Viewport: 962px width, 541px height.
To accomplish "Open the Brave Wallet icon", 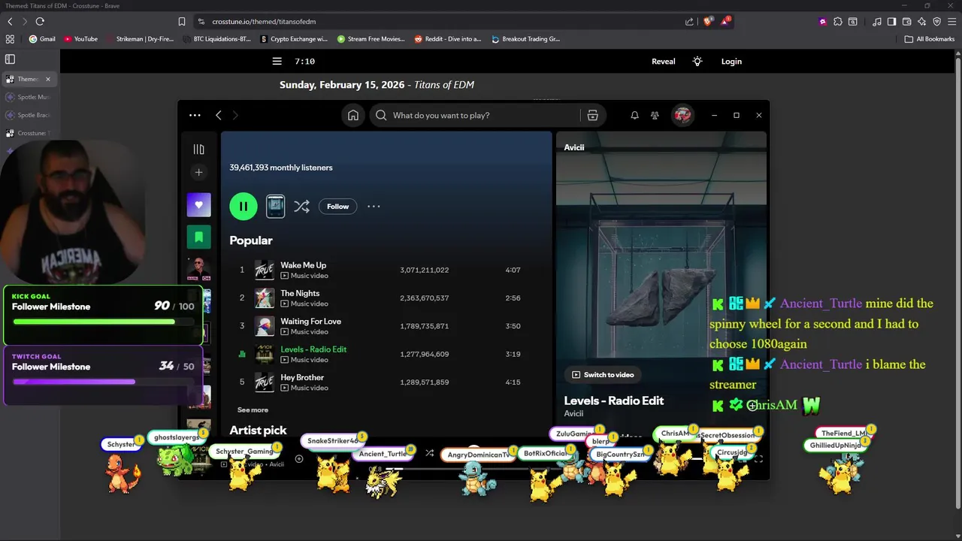I will click(x=906, y=22).
